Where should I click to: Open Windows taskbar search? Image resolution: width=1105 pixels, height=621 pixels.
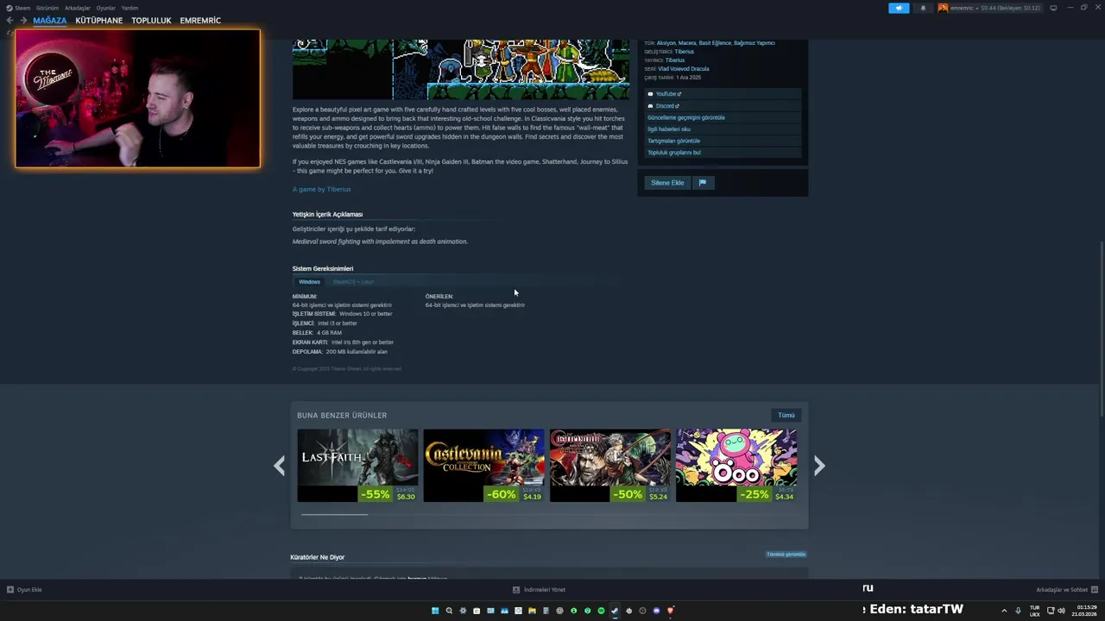(x=449, y=611)
